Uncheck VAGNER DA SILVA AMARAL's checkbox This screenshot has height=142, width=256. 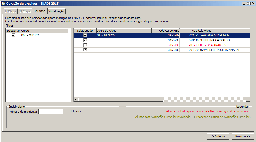click(85, 50)
